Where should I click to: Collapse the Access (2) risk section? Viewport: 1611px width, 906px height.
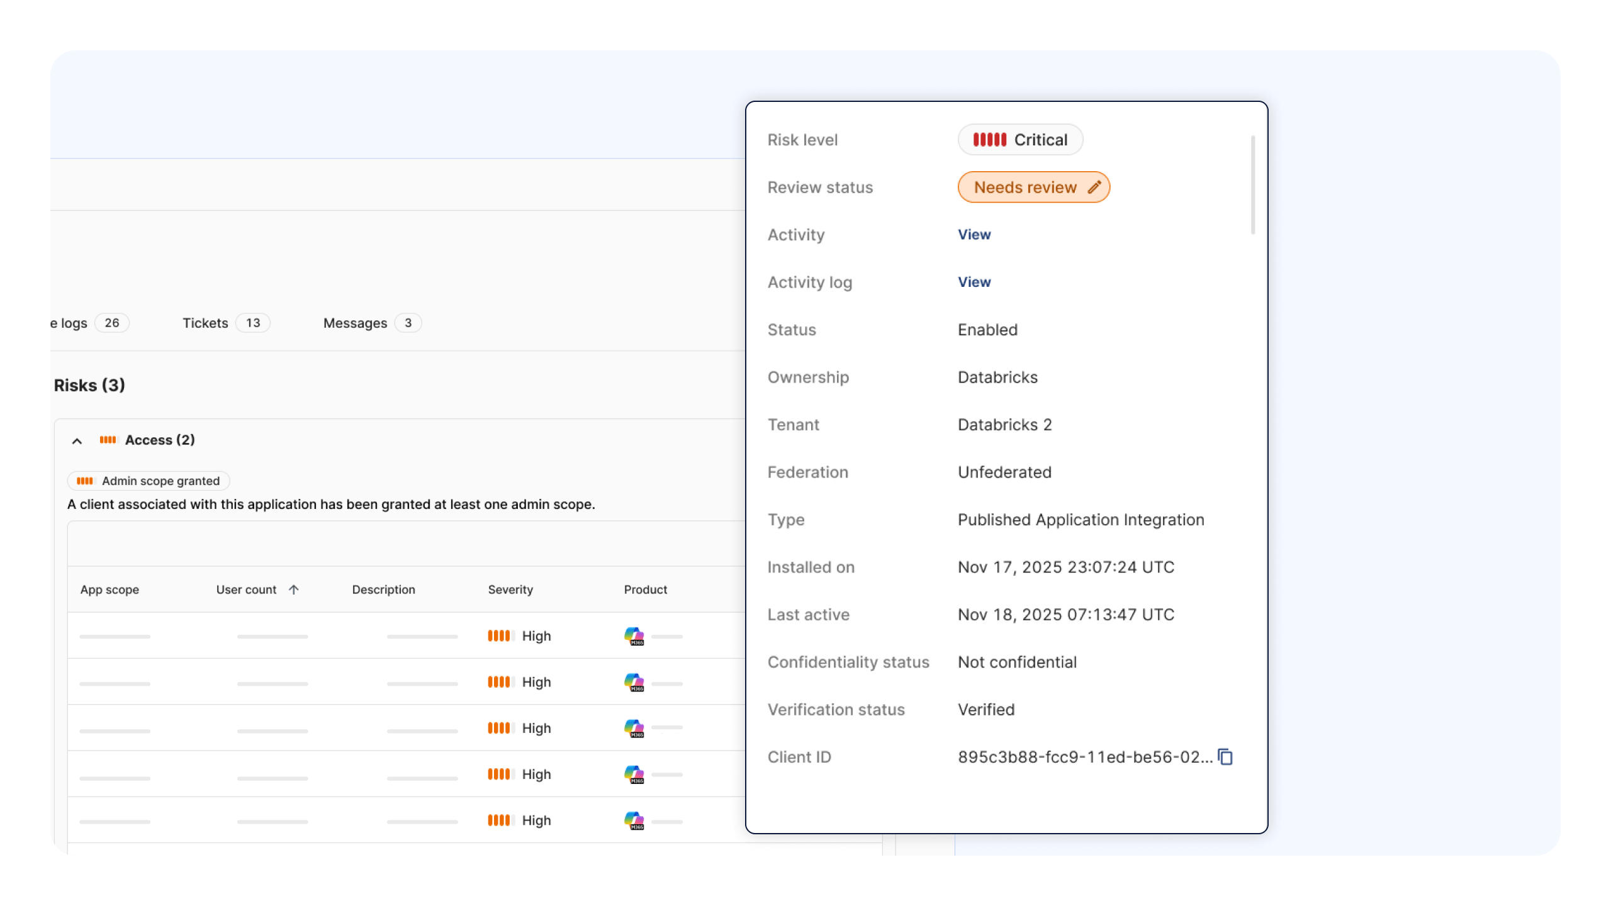(77, 441)
